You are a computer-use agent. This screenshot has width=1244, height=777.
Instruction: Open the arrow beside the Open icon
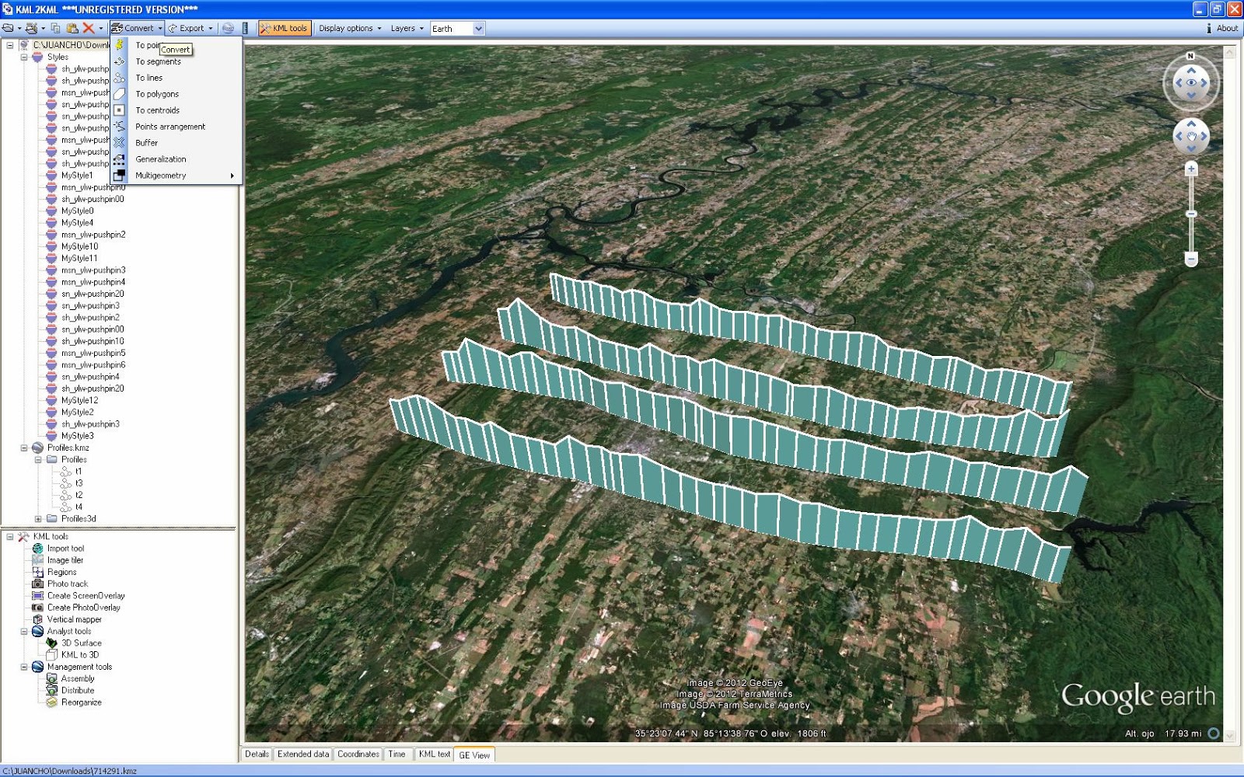(19, 29)
